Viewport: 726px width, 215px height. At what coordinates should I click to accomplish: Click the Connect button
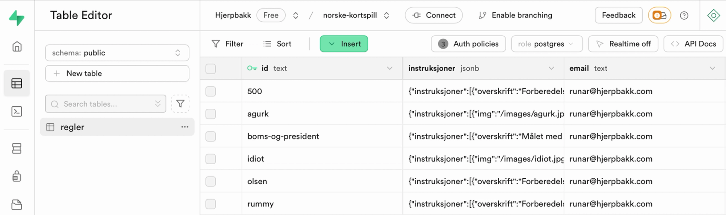tap(433, 15)
